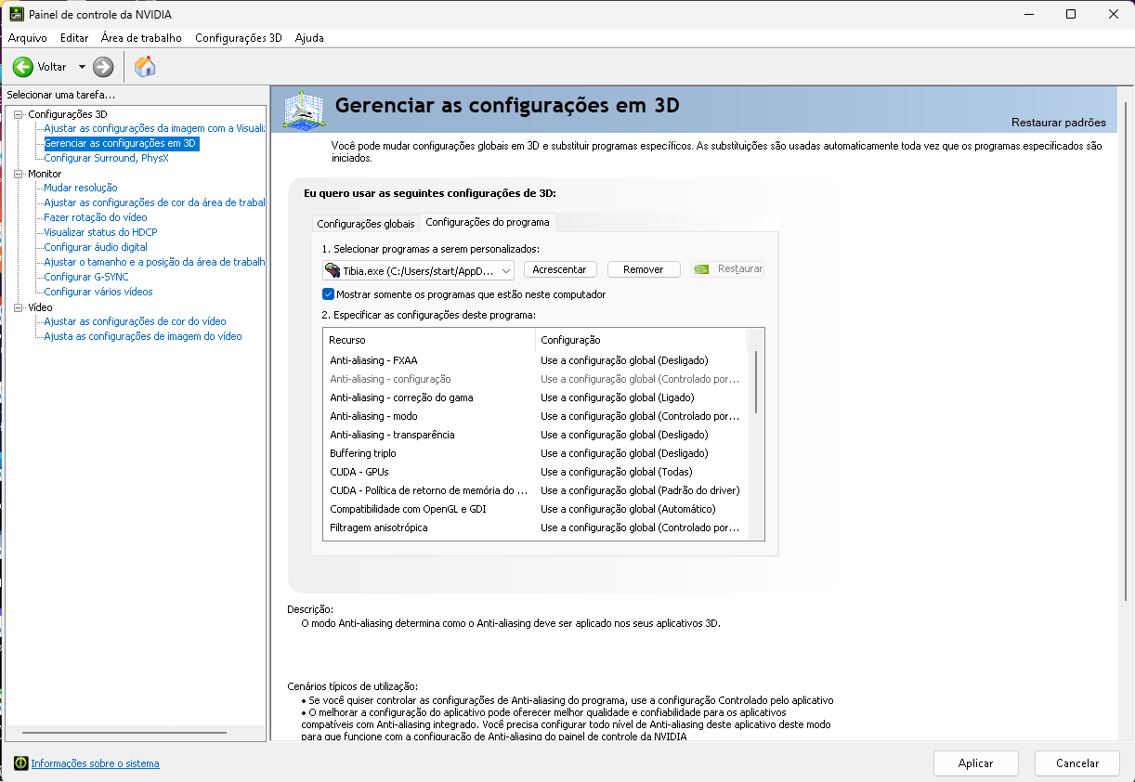
Task: Select the 'Buffering triplo' setting row
Action: [x=536, y=453]
